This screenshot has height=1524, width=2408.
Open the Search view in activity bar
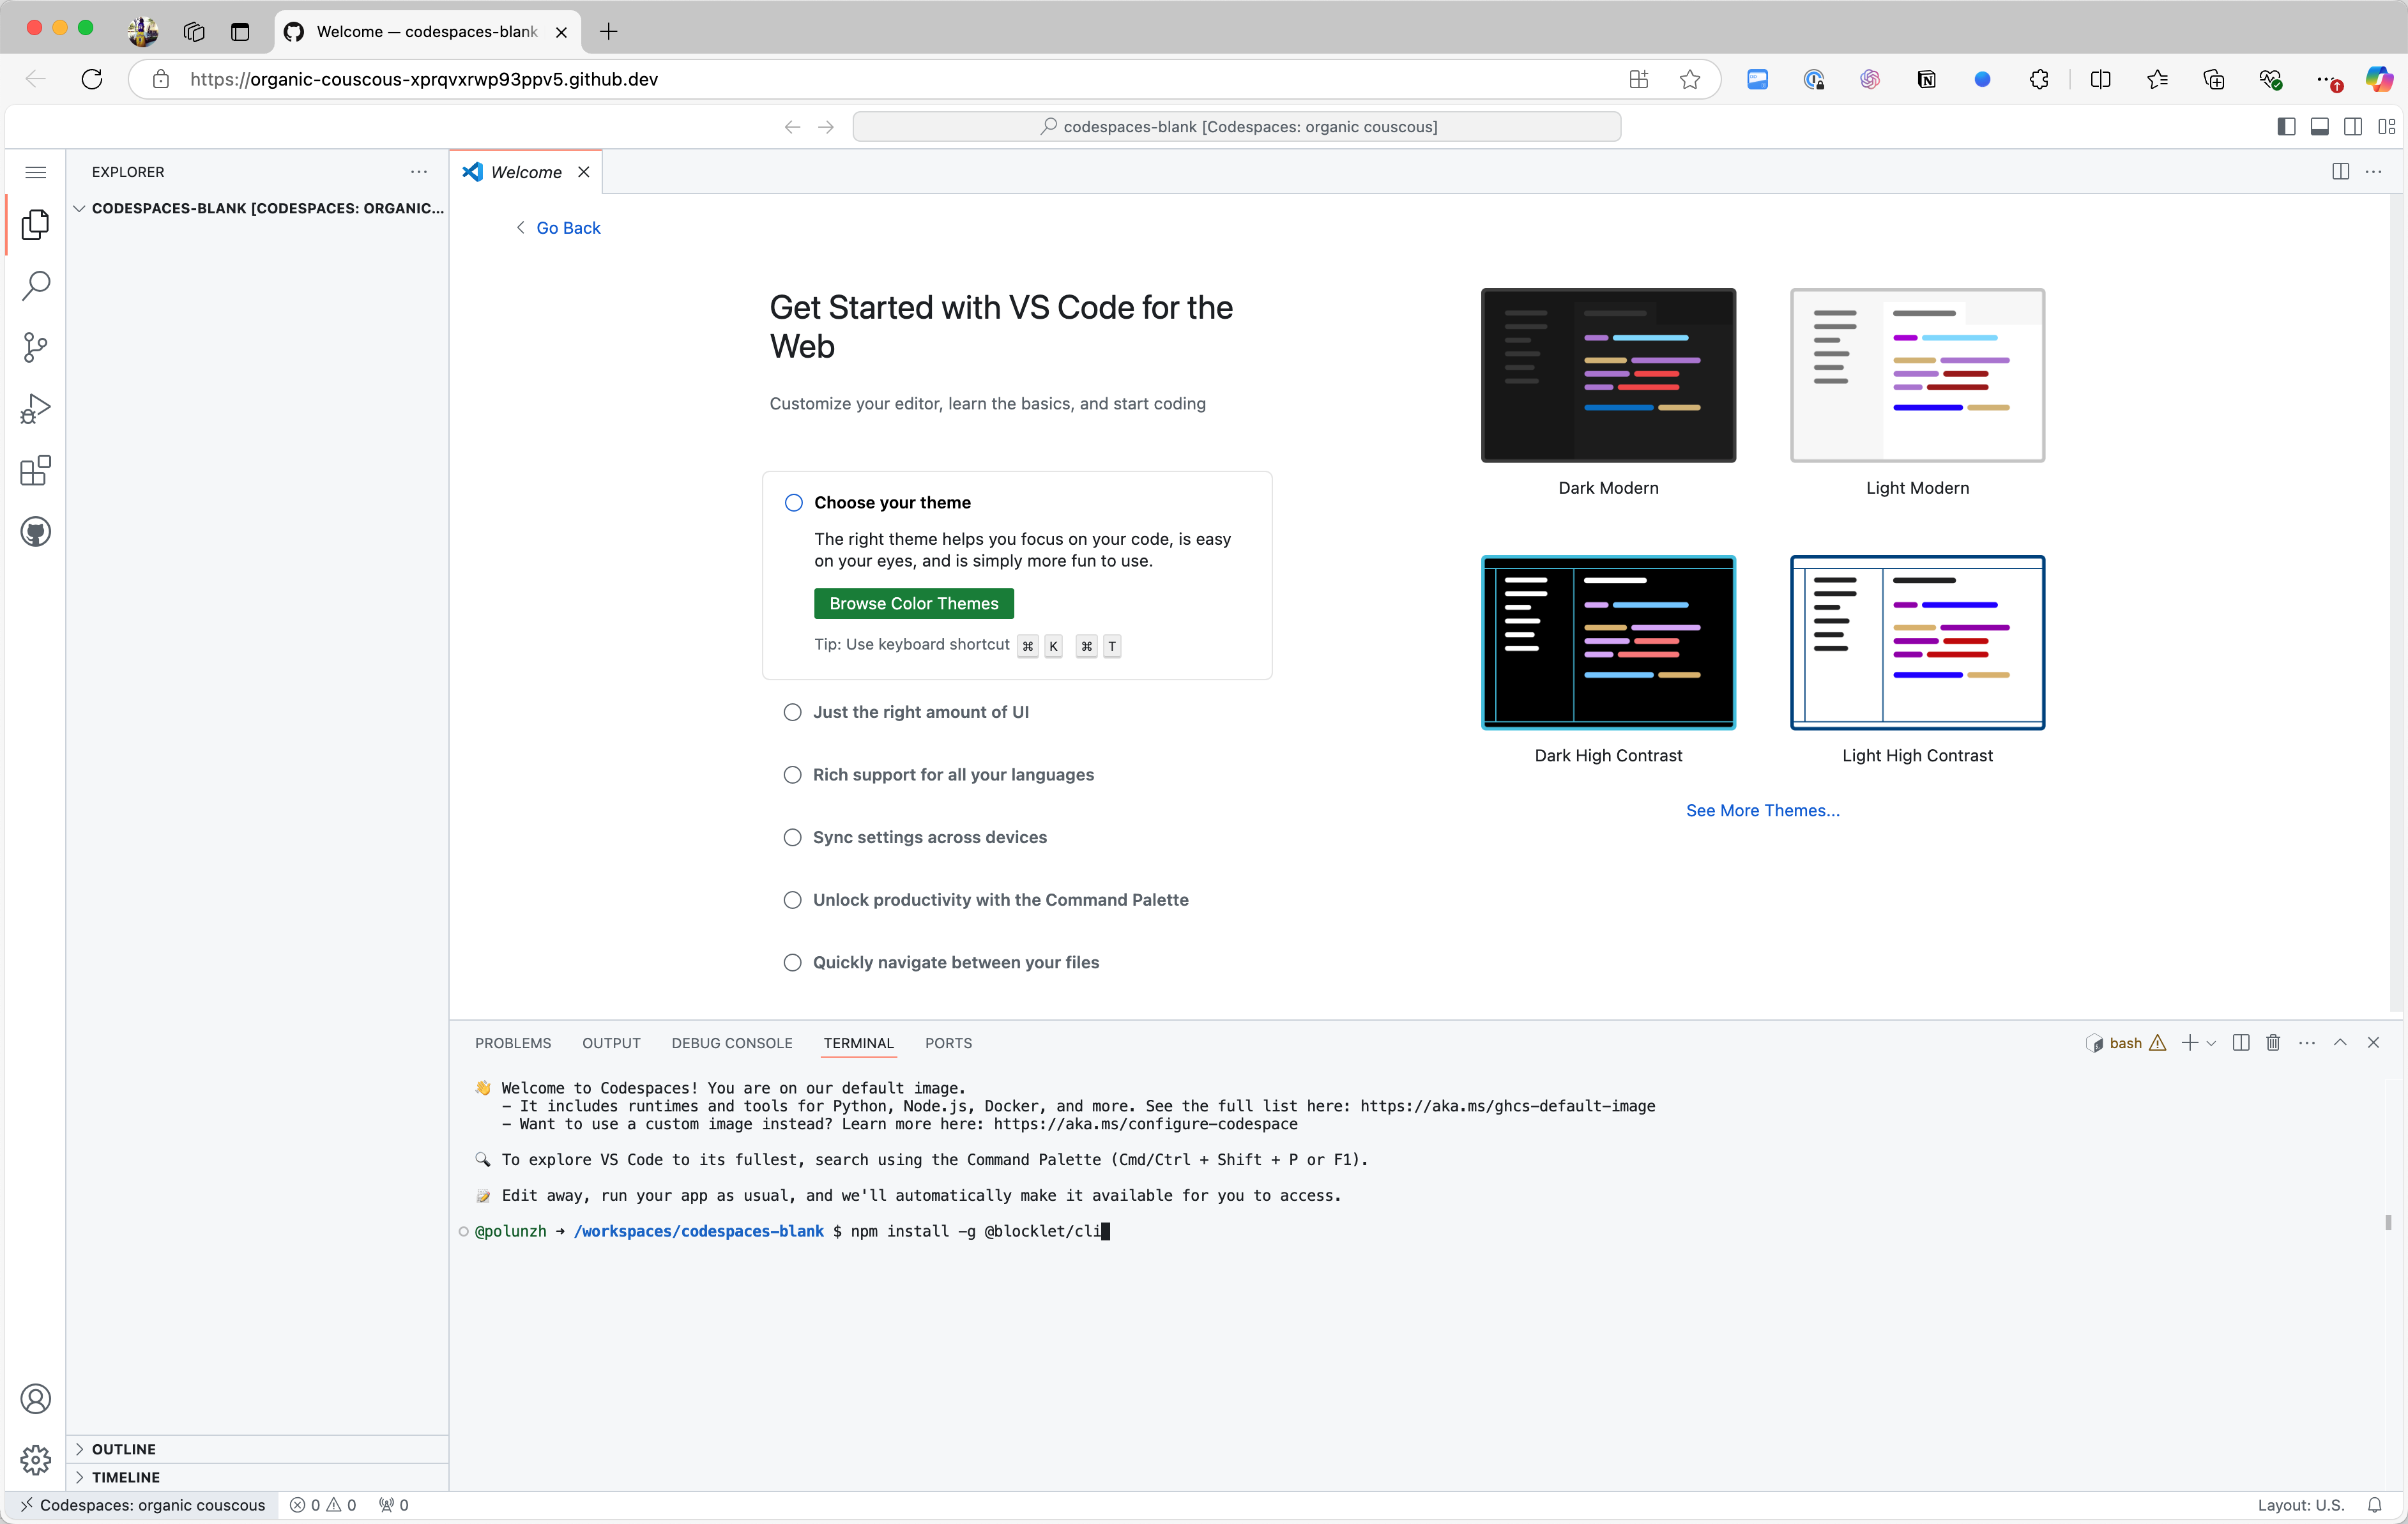coord(36,286)
